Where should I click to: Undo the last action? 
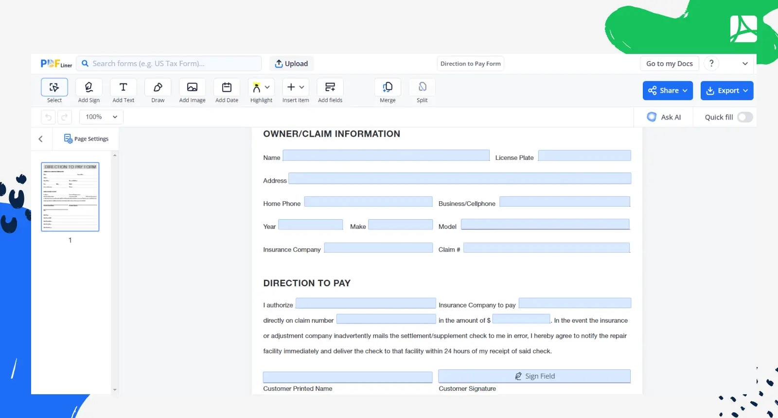tap(49, 117)
